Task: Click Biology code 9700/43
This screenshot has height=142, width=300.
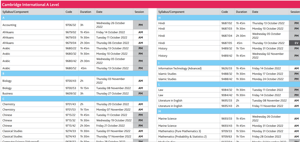Action: click(x=71, y=81)
